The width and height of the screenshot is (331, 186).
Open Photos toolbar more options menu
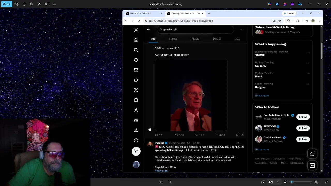point(54,4)
